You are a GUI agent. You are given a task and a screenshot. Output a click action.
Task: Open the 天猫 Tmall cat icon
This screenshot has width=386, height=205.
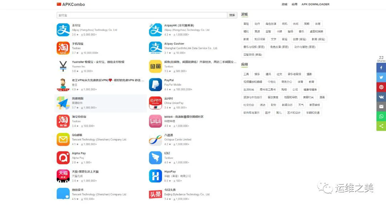[63, 176]
